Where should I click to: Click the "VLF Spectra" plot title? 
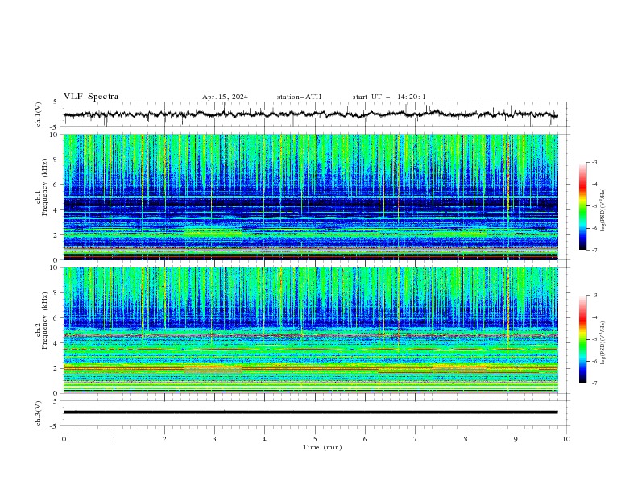pyautogui.click(x=91, y=97)
